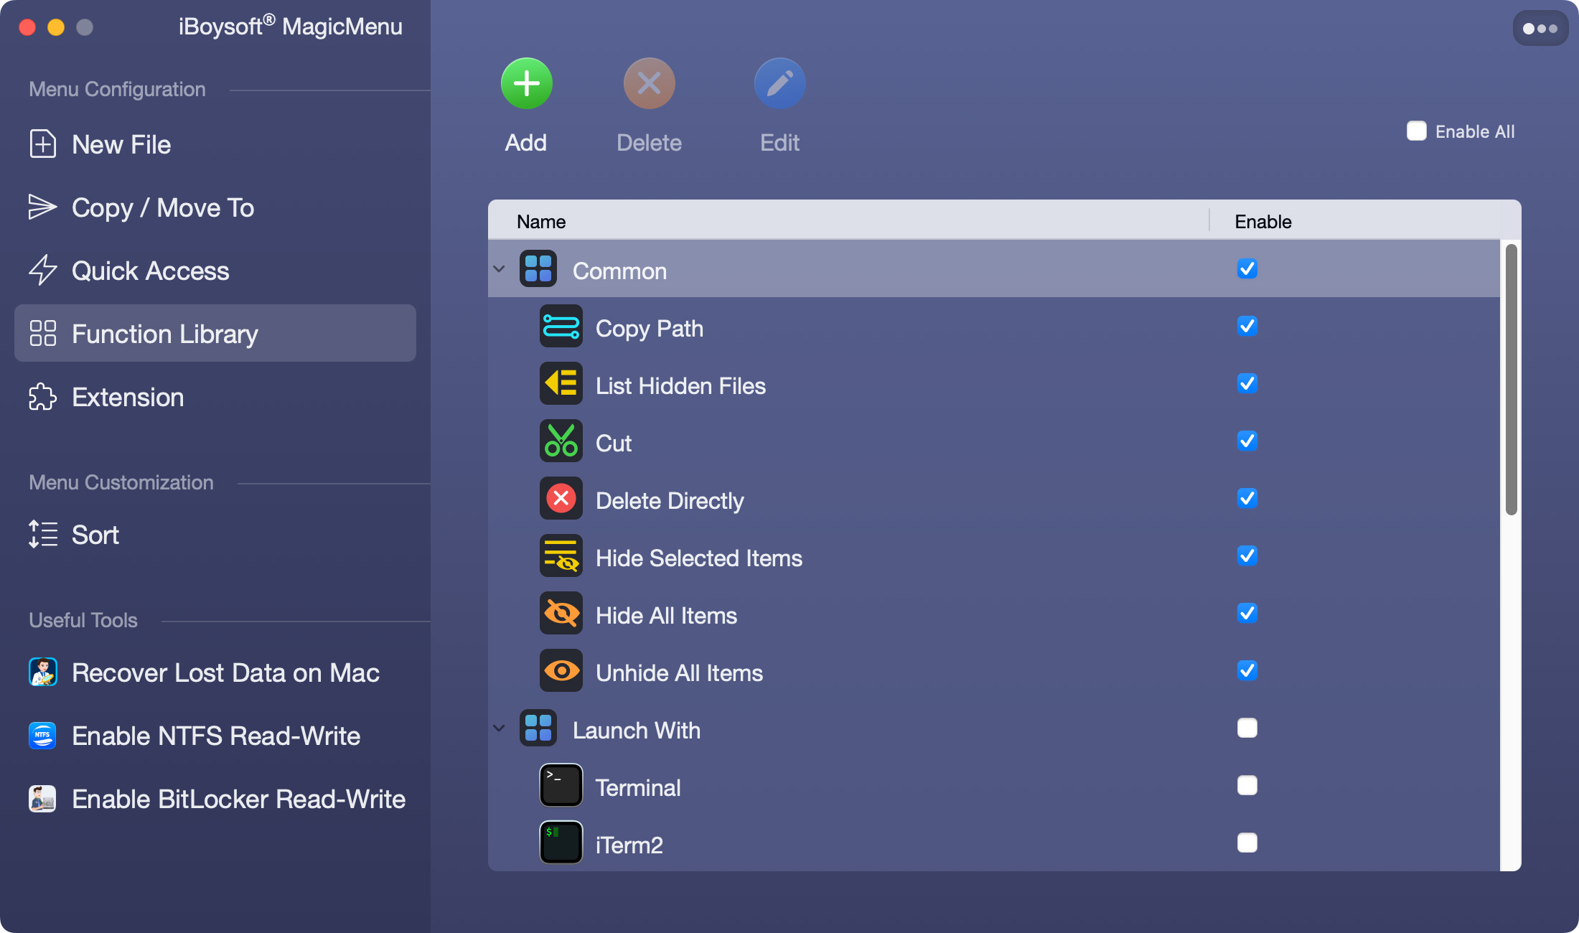
Task: Tick the Enable All checkbox
Action: (1416, 131)
